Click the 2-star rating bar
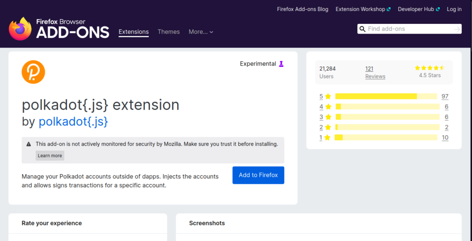 coord(387,127)
